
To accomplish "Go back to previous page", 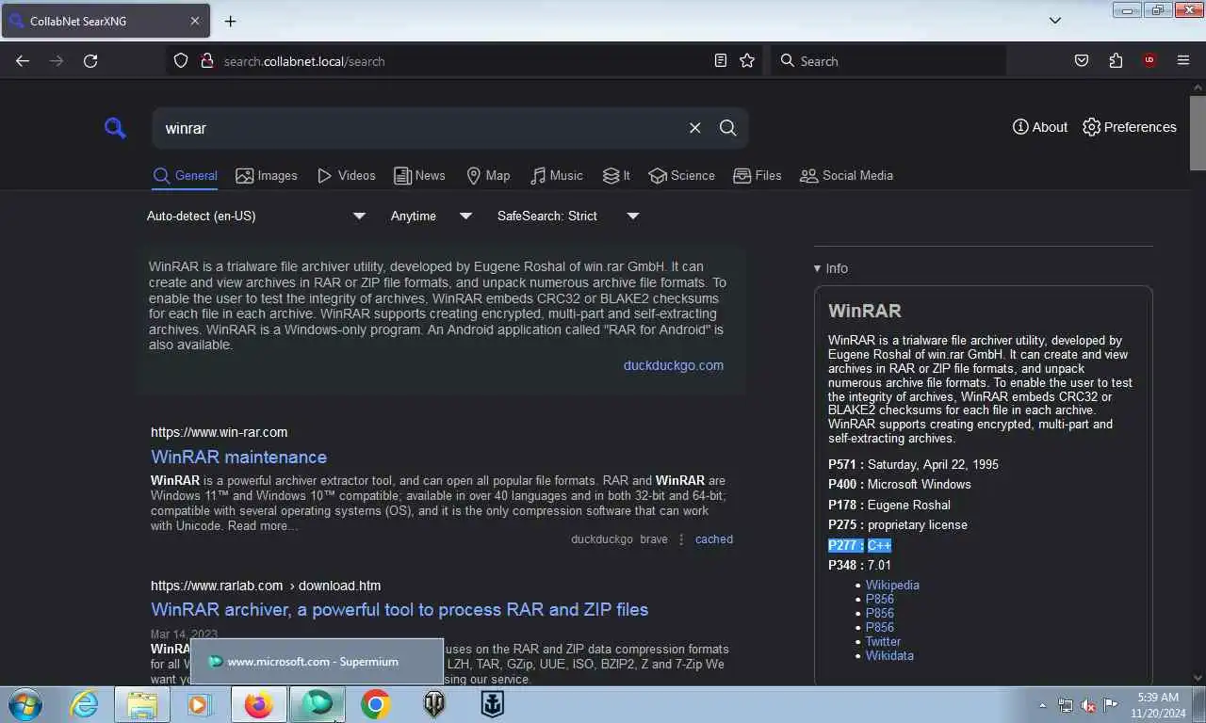I will coord(23,60).
